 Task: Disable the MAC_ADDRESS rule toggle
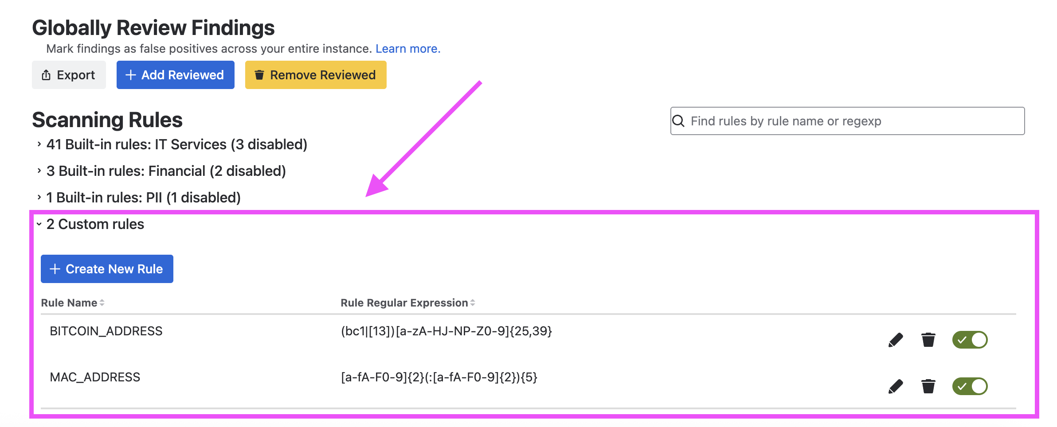[970, 386]
